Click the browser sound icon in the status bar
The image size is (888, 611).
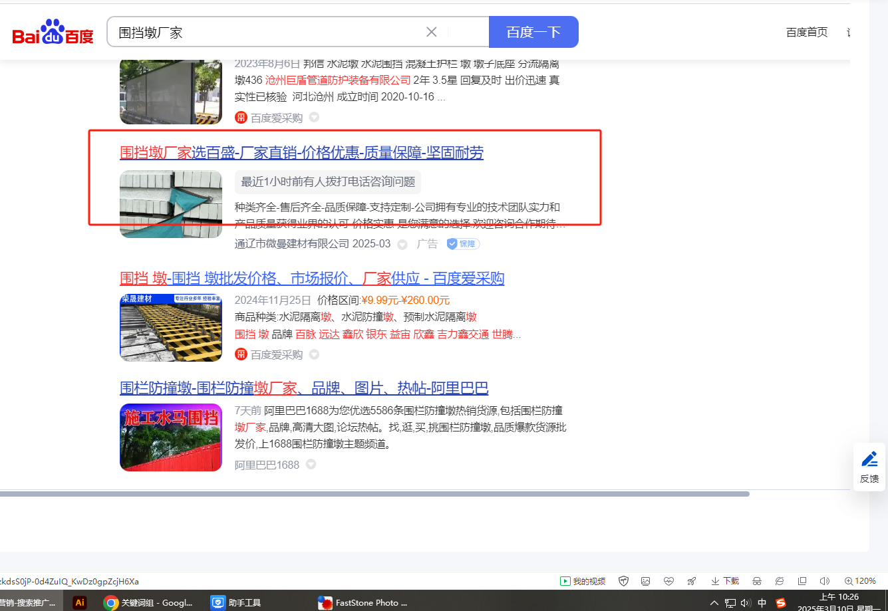(x=825, y=581)
